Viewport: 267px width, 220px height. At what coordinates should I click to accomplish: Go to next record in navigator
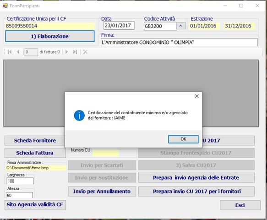pos(66,52)
